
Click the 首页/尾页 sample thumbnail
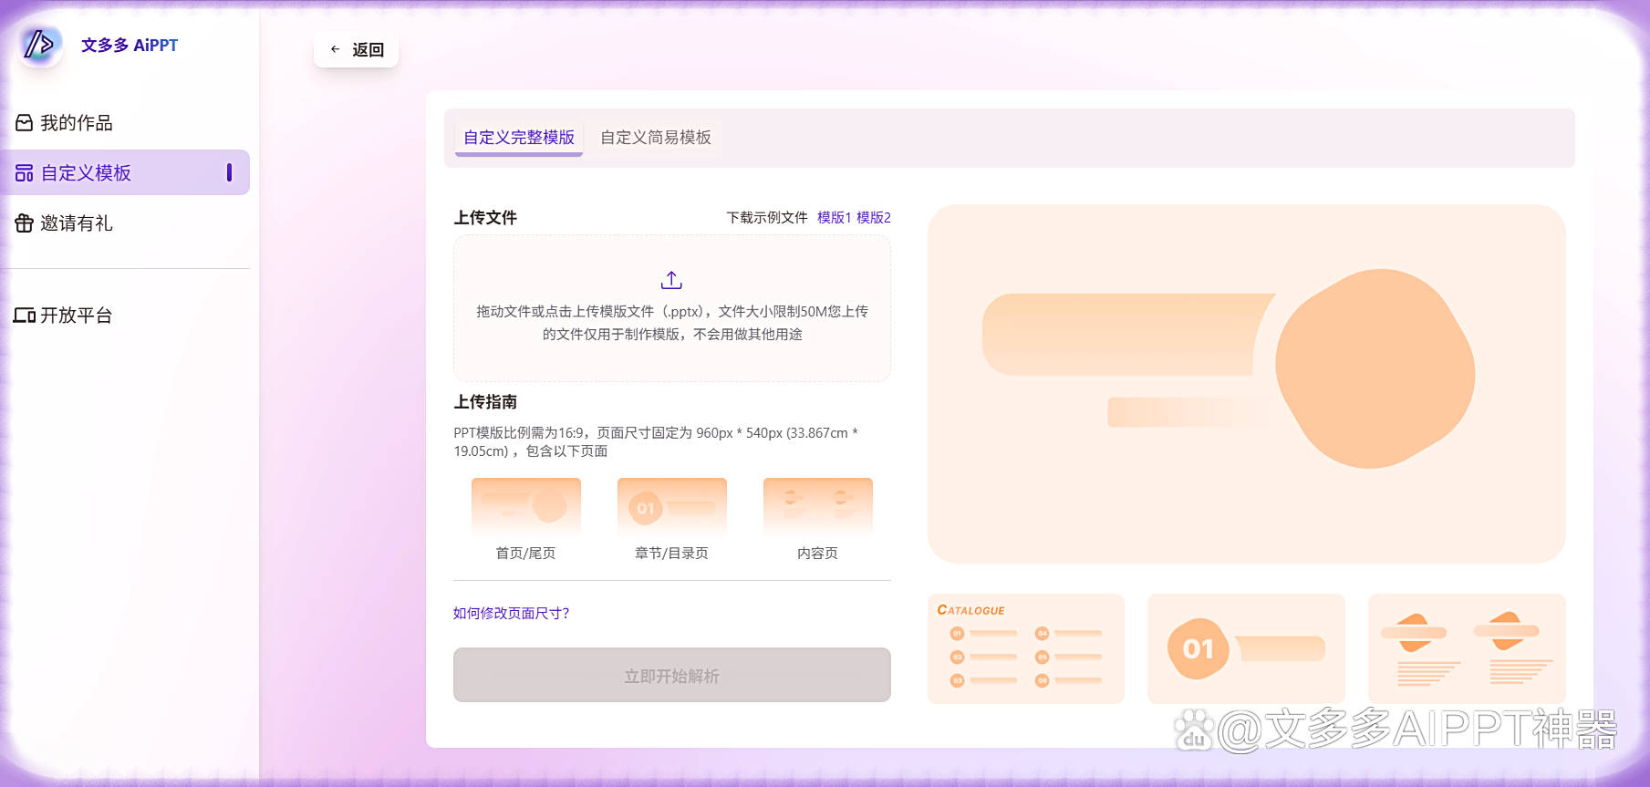[526, 508]
